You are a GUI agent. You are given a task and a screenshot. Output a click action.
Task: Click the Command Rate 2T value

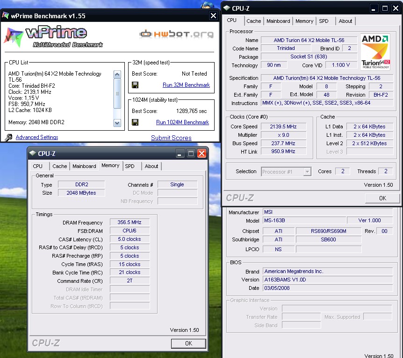130,281
